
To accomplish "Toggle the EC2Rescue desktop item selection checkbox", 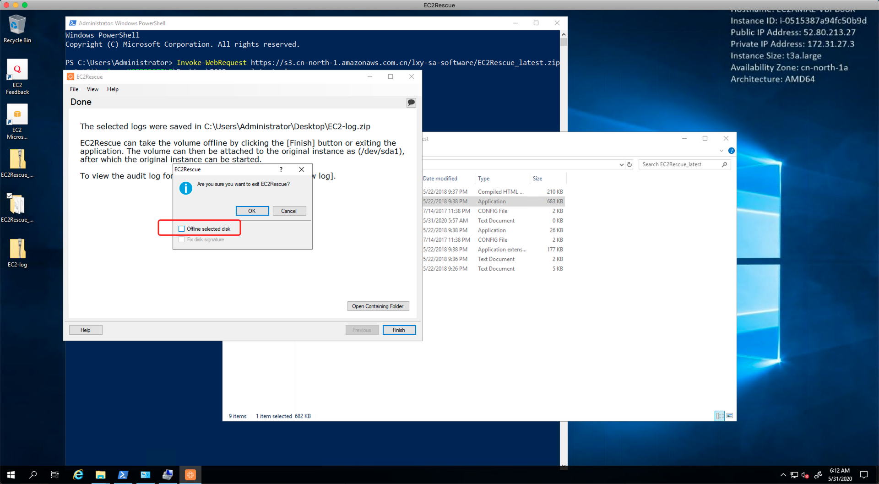I will click(x=9, y=196).
